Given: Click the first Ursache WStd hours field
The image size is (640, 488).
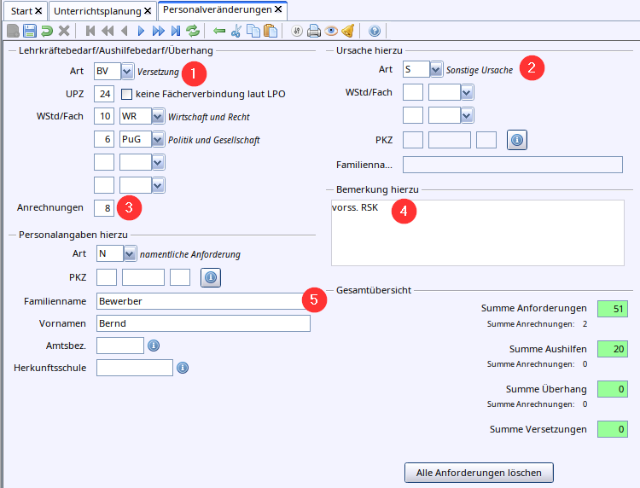Looking at the screenshot, I should pos(413,92).
